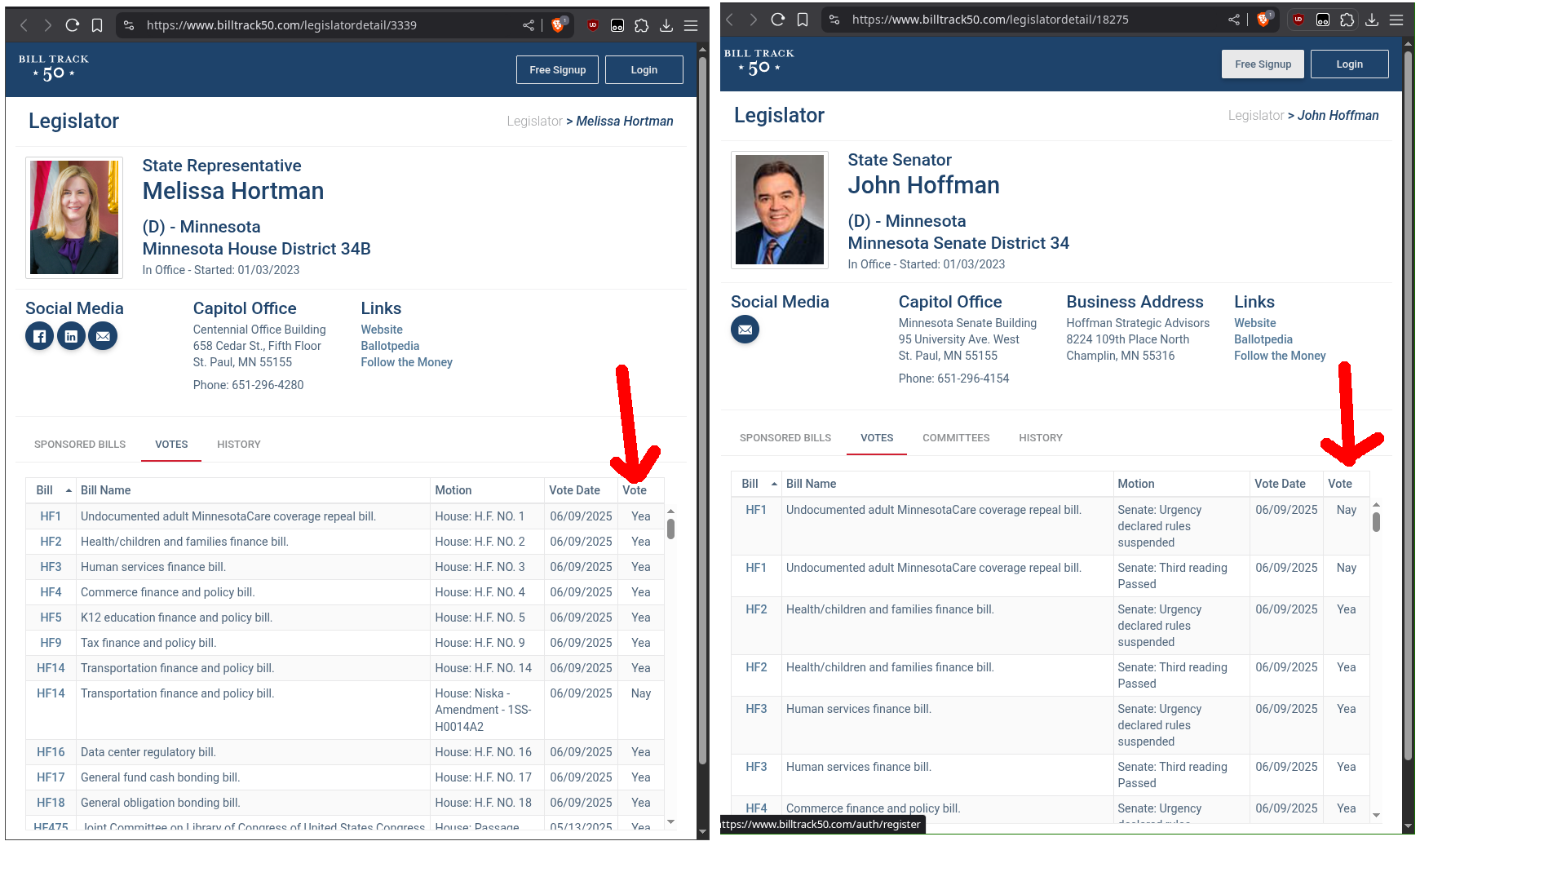1566x881 pixels.
Task: Open uBlock Origin extension in left window
Action: (593, 25)
